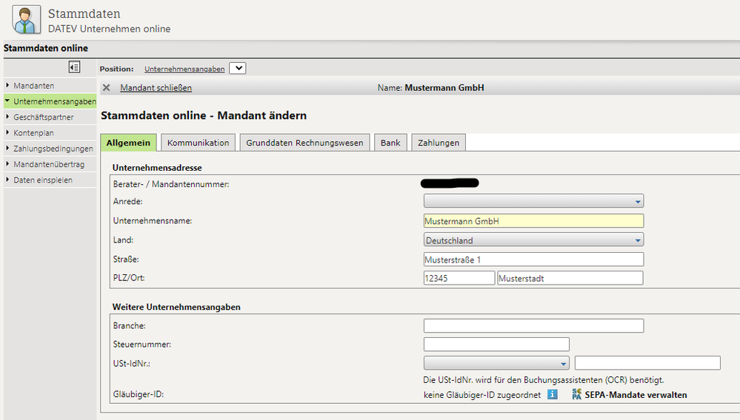
Task: Collapse the sidebar with the toggle icon
Action: point(74,68)
